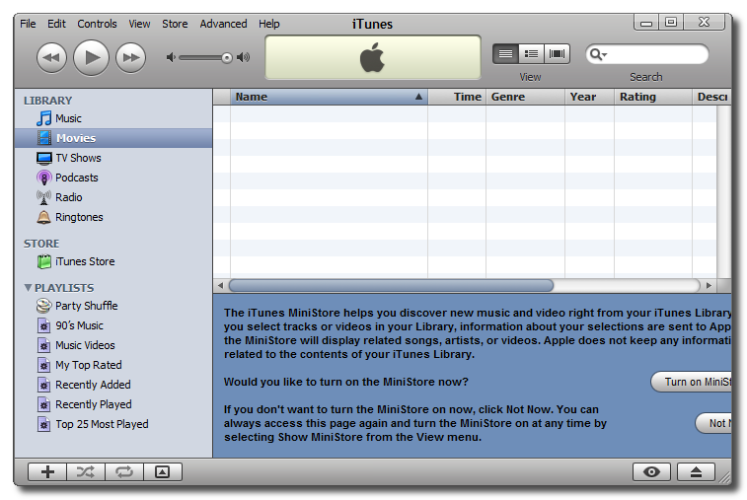This screenshot has height=500, width=747.
Task: Sort by the Year column
Action: pos(590,97)
